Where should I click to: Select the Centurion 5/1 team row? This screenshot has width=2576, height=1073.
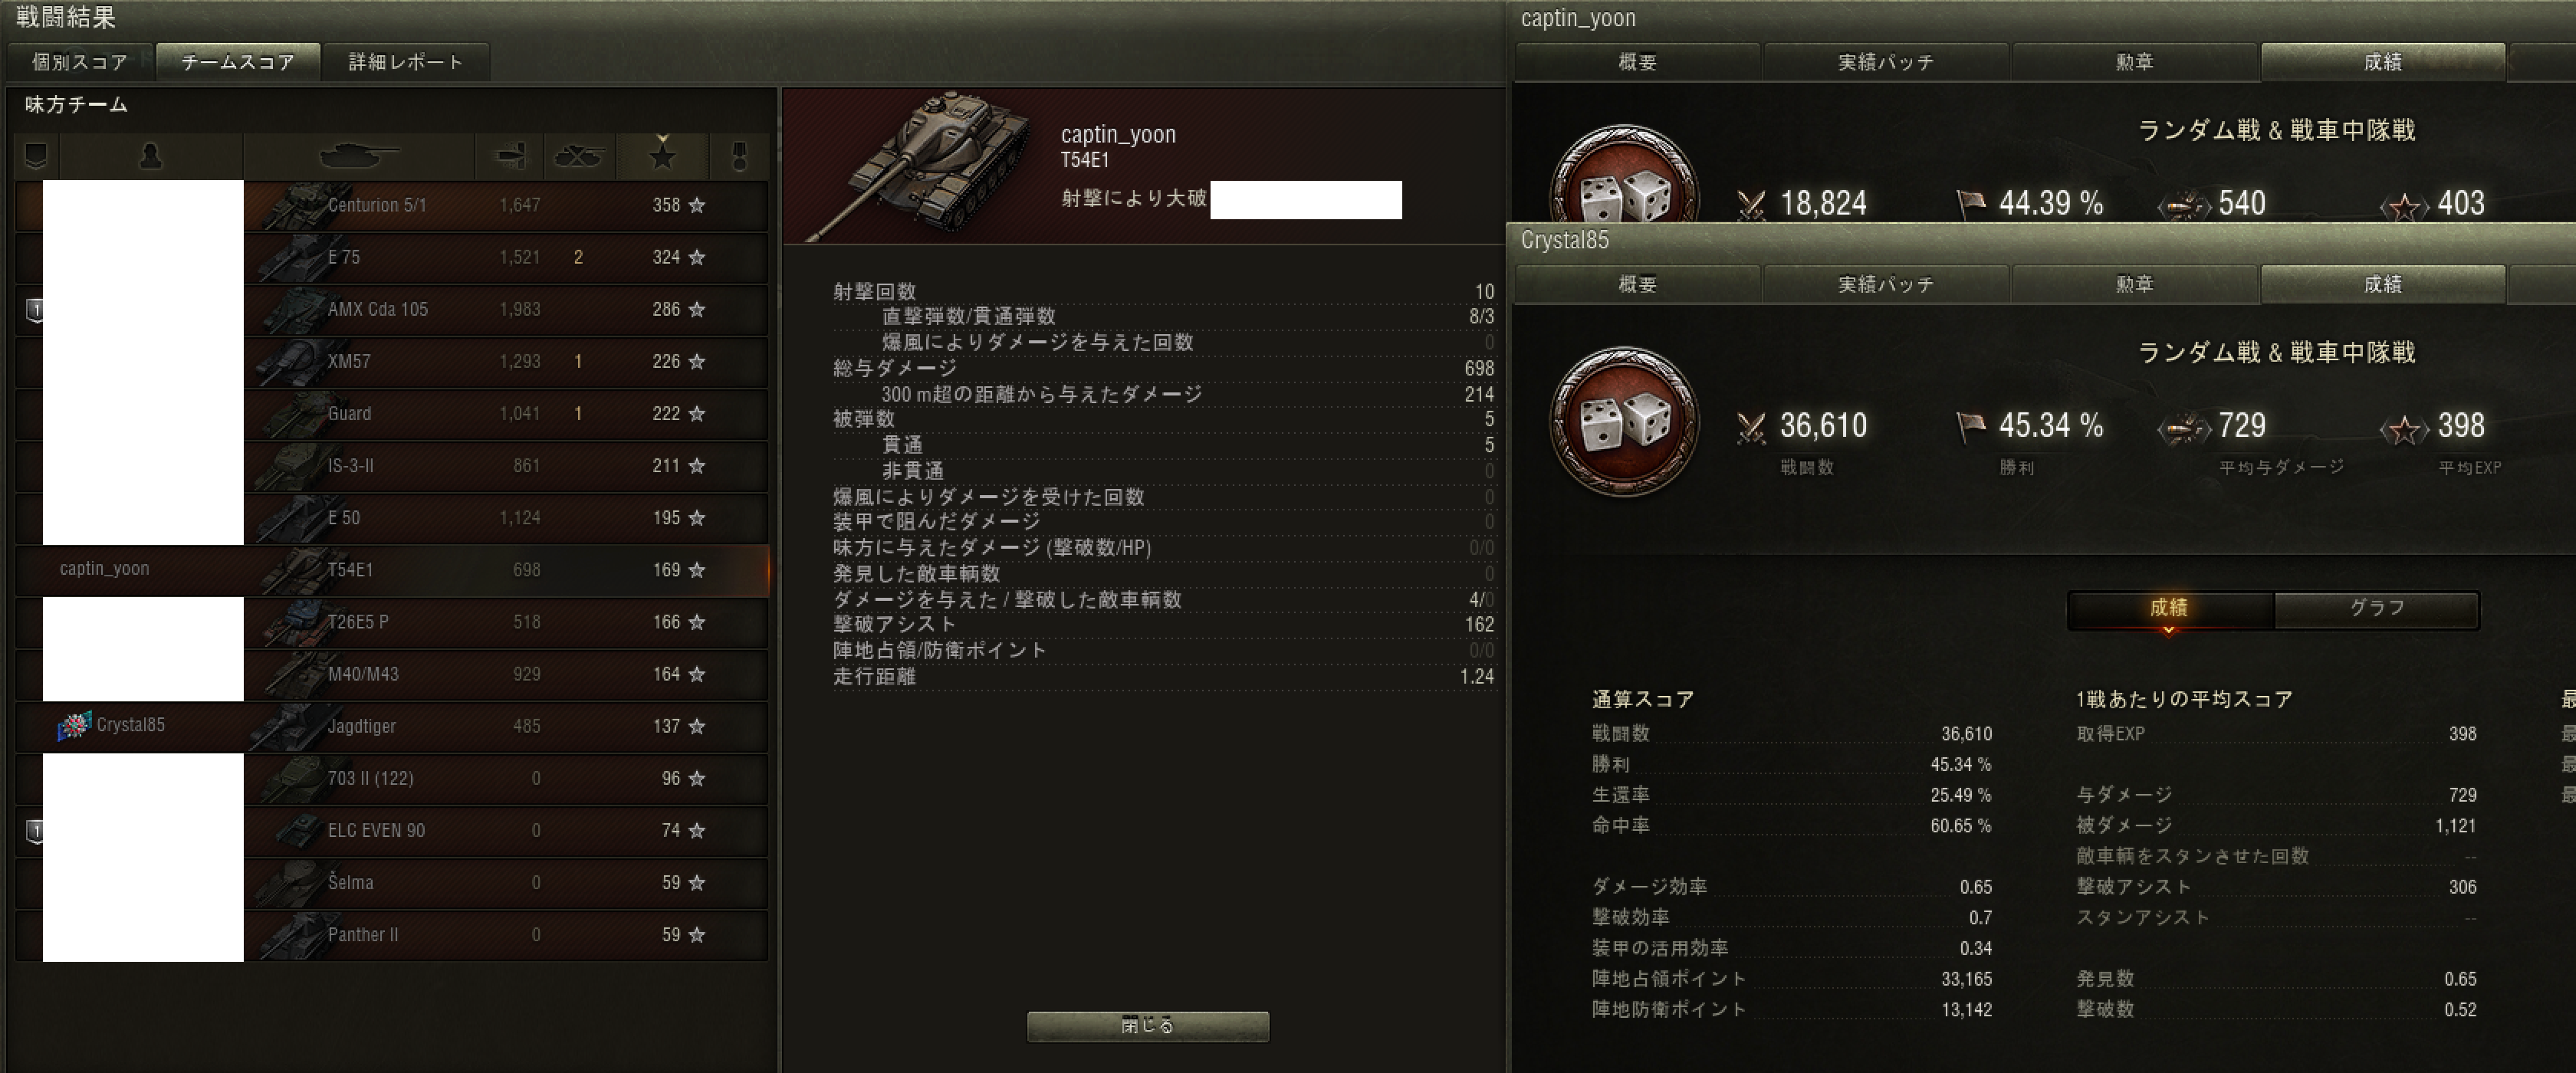[392, 205]
